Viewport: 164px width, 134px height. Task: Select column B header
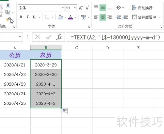click(46, 47)
